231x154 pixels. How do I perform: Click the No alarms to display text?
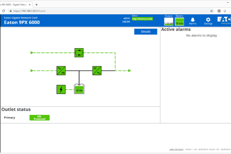click(201, 36)
